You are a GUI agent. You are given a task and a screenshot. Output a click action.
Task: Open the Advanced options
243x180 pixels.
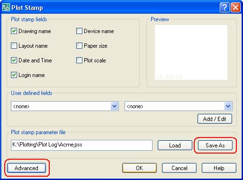(x=27, y=168)
